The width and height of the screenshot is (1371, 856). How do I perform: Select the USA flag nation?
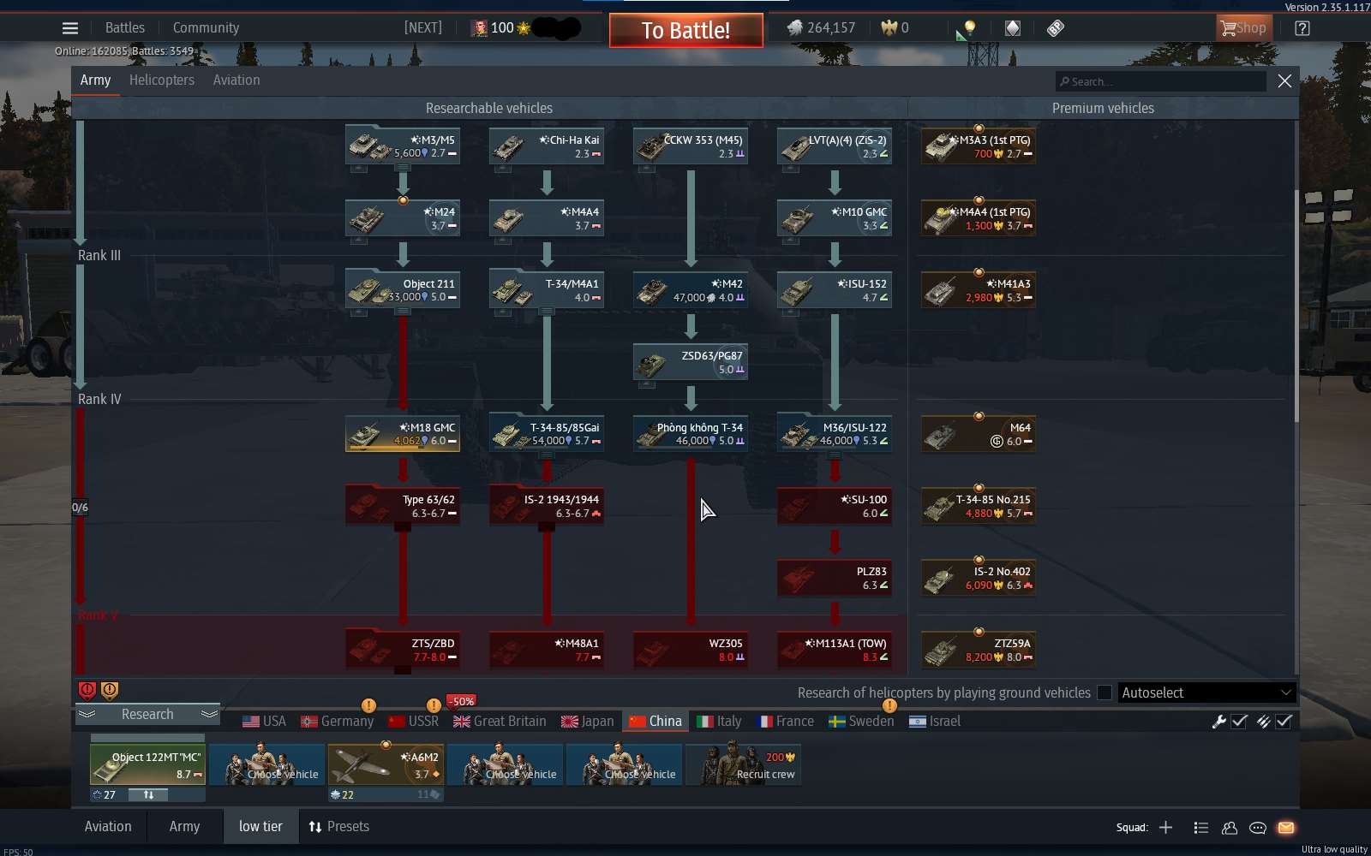coord(264,722)
